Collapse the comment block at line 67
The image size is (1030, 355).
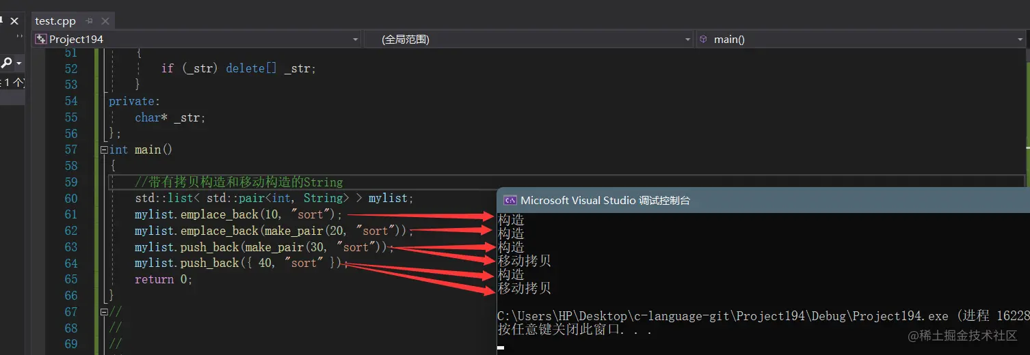104,312
